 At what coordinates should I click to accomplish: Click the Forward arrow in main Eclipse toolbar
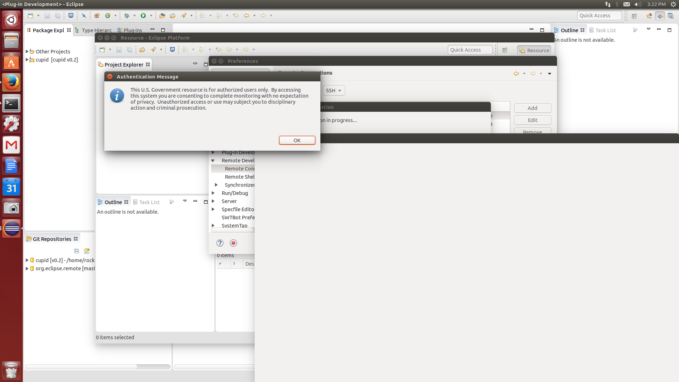[263, 16]
